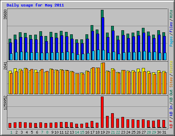This screenshot has width=175, height=136.
Task: Click day label 19 on the x-axis
Action: tap(103, 132)
